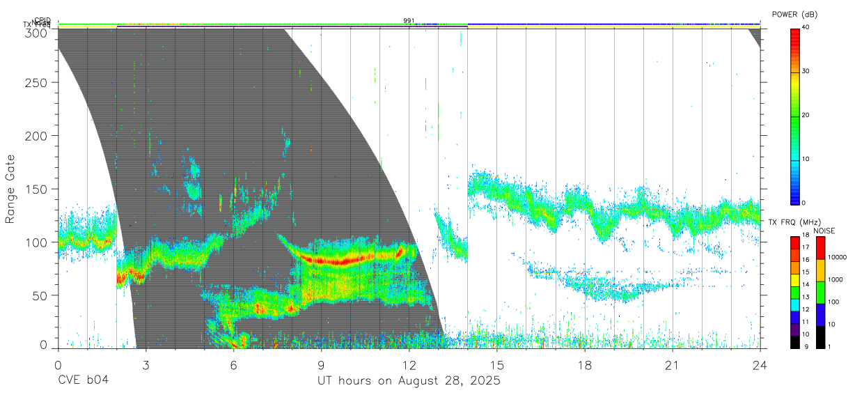Viewport: 855px width, 395px height.
Task: Select the 30 tick on the Power scale
Action: (807, 71)
